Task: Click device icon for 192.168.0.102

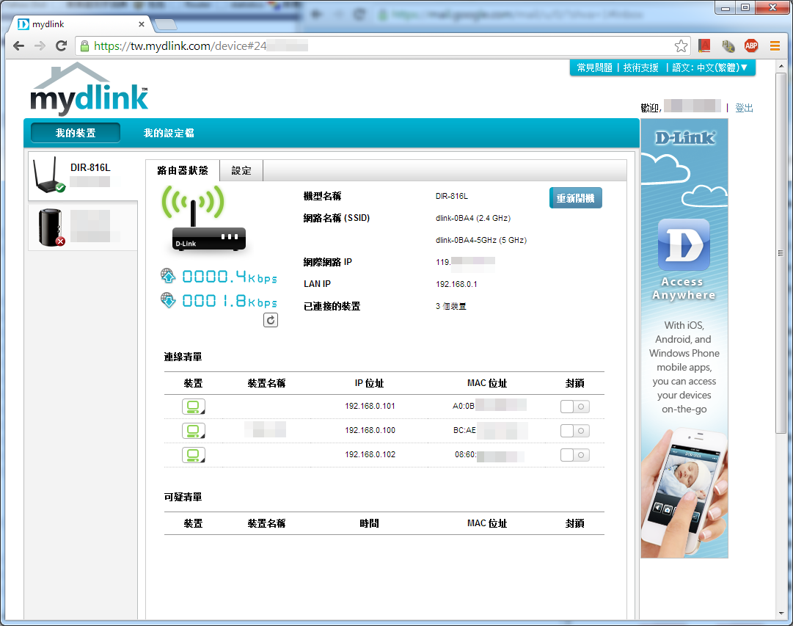Action: pos(194,455)
